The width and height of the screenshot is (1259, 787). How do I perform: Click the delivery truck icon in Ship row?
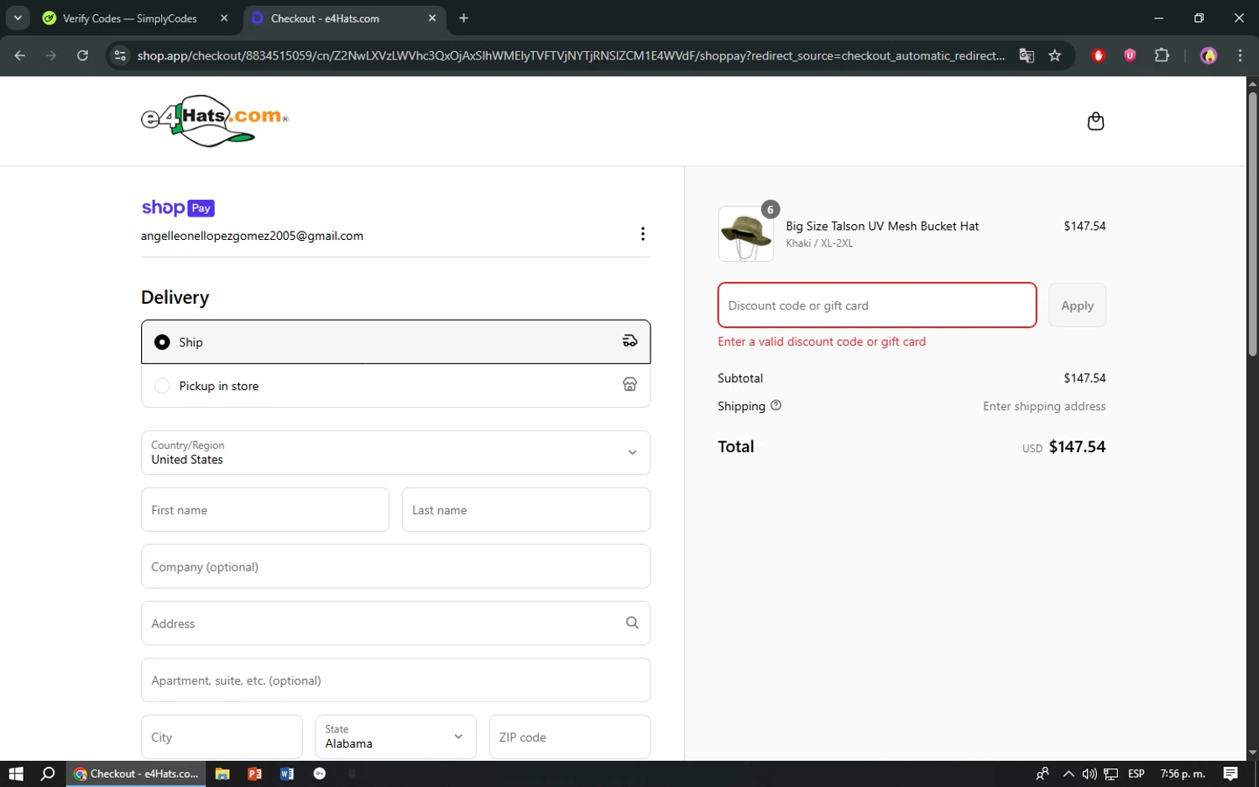click(629, 341)
